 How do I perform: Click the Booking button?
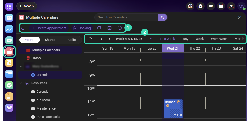[x=82, y=28]
